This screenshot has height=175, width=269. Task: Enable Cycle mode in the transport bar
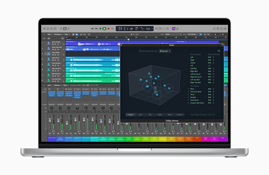[x=113, y=29]
